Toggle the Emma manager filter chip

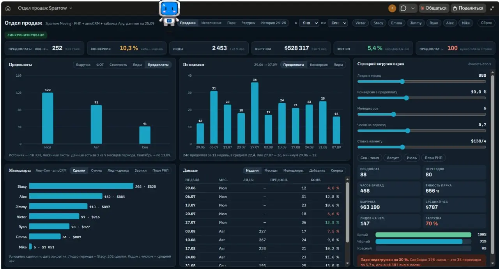click(x=396, y=23)
